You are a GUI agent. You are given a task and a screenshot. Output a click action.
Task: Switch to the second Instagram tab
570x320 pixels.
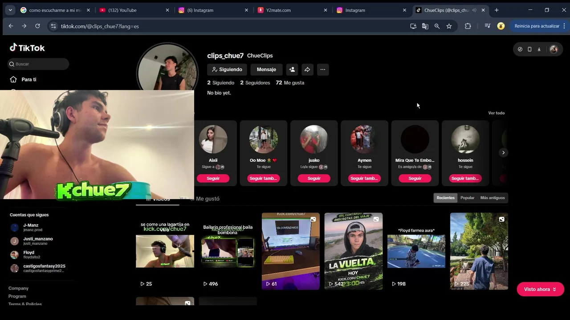pos(370,10)
